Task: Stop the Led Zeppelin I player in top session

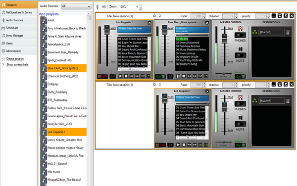Action: [x=126, y=76]
